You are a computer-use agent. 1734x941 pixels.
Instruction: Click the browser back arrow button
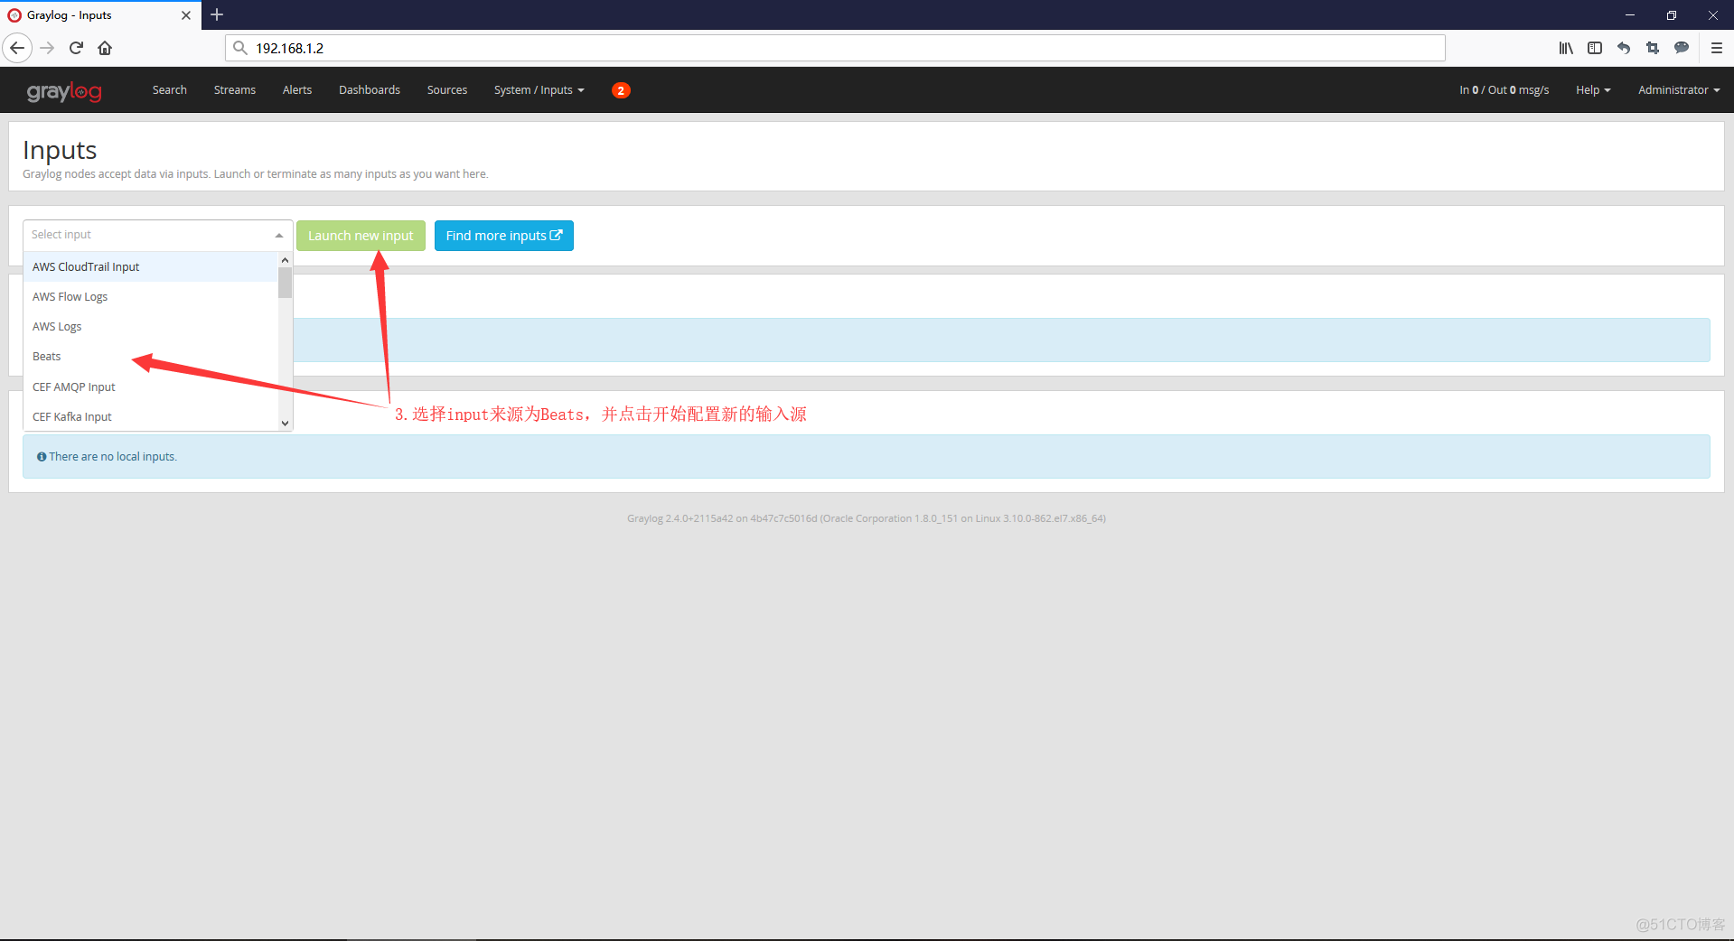(x=17, y=48)
